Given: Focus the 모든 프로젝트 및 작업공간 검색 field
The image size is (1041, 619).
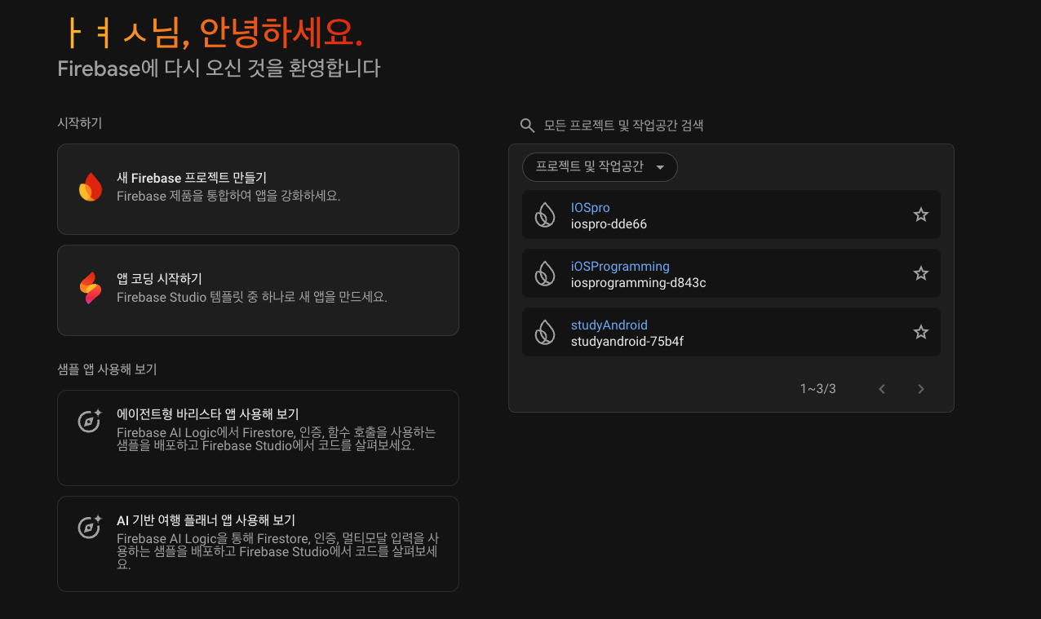Looking at the screenshot, I should tap(623, 126).
